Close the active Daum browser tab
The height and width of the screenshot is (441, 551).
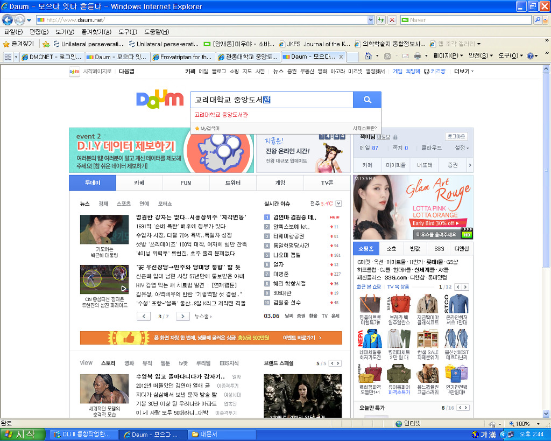coord(341,57)
